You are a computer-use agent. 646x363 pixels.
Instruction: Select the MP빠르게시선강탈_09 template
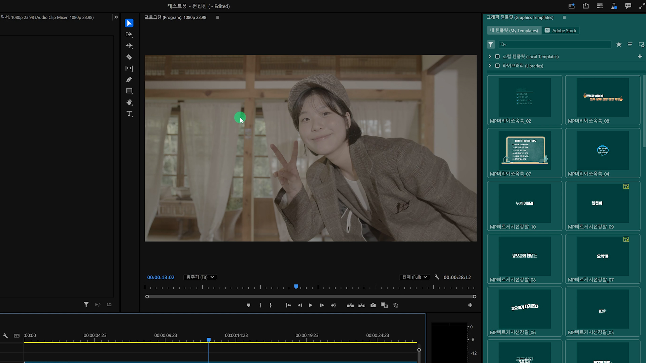coord(603,206)
